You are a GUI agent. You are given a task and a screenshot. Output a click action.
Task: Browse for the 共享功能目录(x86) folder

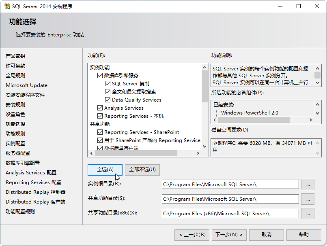308,214
